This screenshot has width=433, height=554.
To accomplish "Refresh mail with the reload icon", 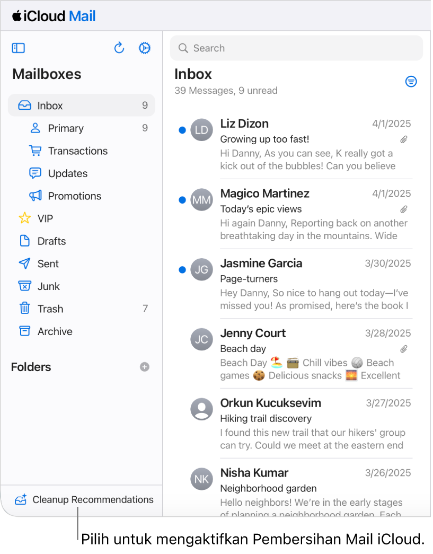I will (x=119, y=48).
